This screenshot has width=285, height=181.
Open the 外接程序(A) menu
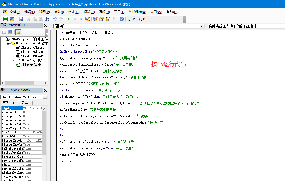click(x=138, y=12)
